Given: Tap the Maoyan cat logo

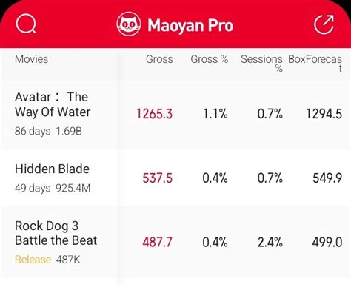Looking at the screenshot, I should [x=129, y=24].
